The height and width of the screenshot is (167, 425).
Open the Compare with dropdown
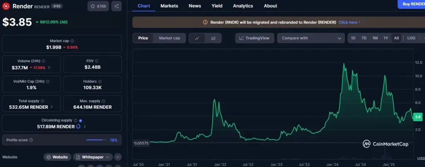coord(311,38)
